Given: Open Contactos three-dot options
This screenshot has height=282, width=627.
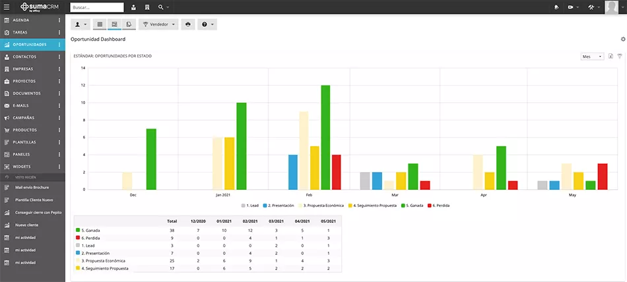Looking at the screenshot, I should (x=59, y=57).
